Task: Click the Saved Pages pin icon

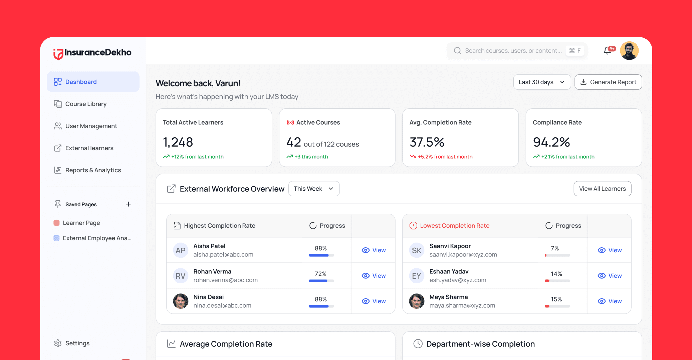Action: coord(58,204)
